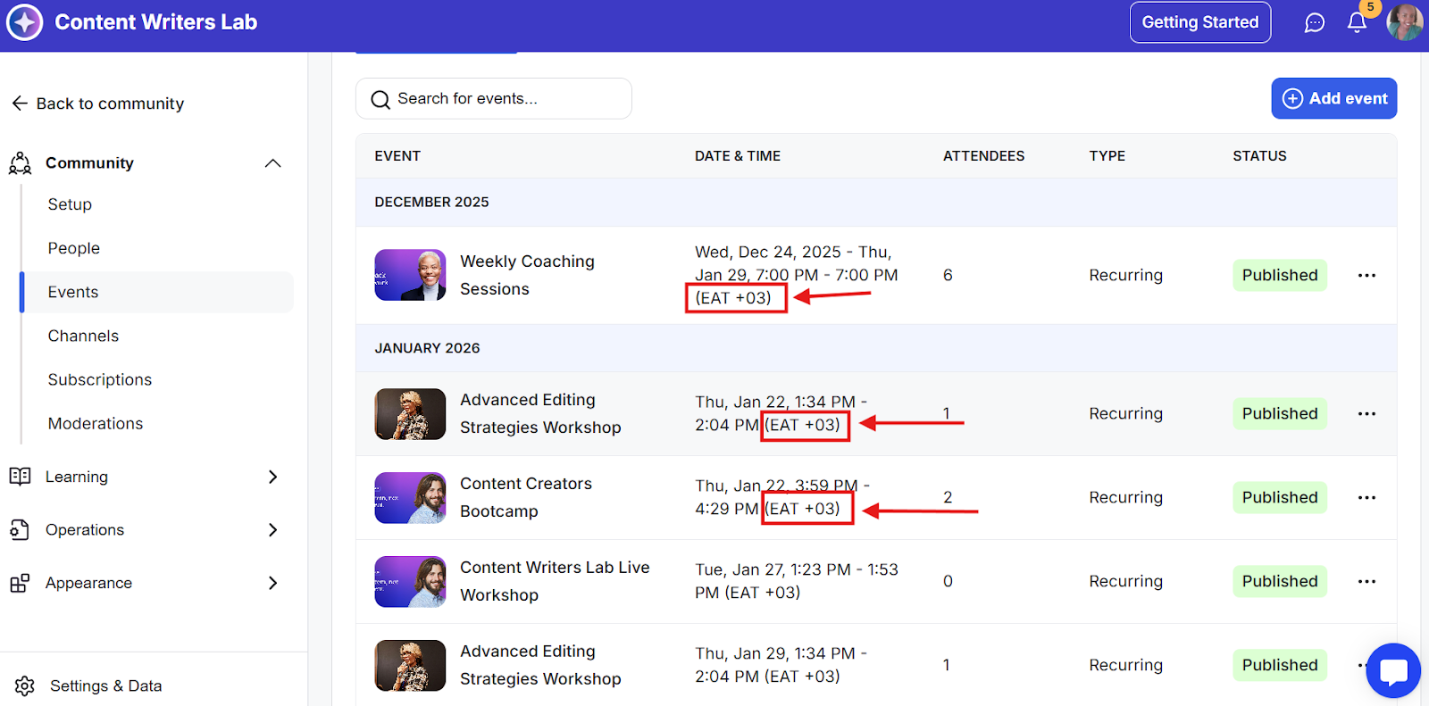1429x706 pixels.
Task: Click the ATTENDEES column header
Action: click(x=983, y=156)
